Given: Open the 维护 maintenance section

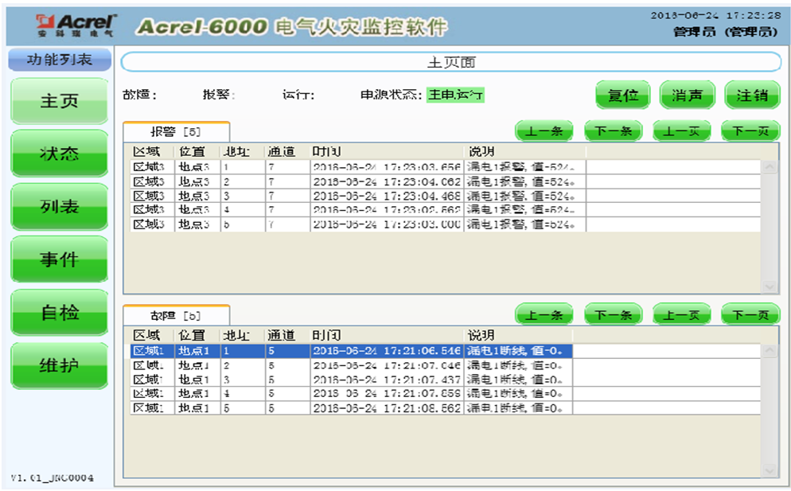Looking at the screenshot, I should tap(60, 366).
